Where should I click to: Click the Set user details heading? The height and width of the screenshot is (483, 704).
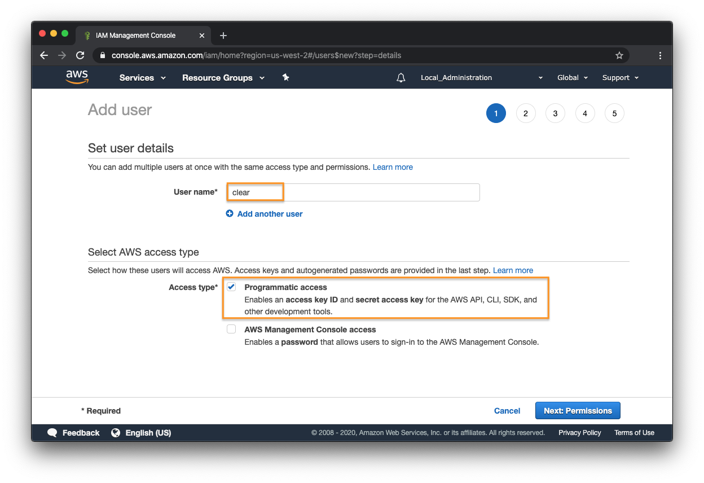pos(131,148)
